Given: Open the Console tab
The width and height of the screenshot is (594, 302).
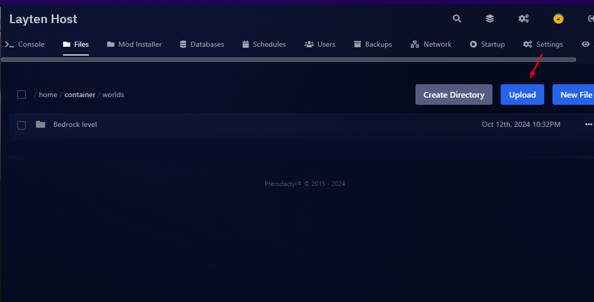Looking at the screenshot, I should 25,45.
